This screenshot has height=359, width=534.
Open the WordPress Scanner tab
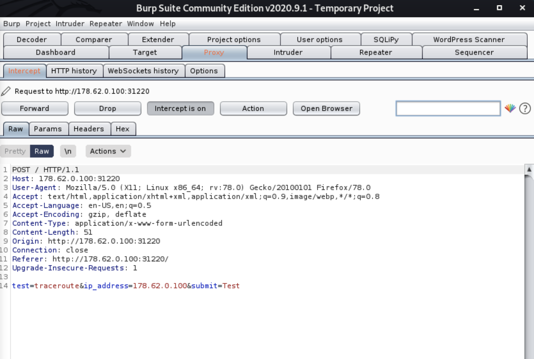469,40
